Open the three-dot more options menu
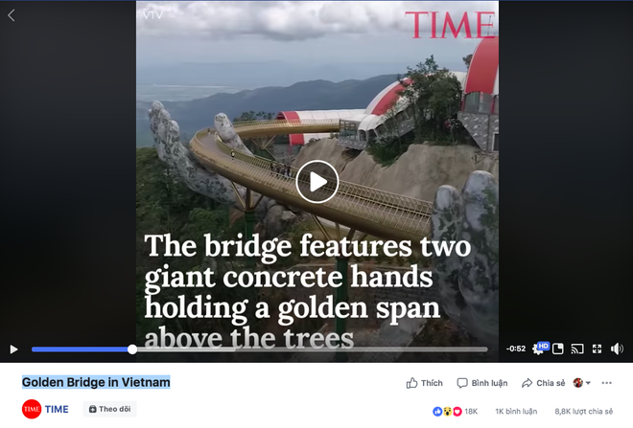This screenshot has width=633, height=428. (x=607, y=383)
